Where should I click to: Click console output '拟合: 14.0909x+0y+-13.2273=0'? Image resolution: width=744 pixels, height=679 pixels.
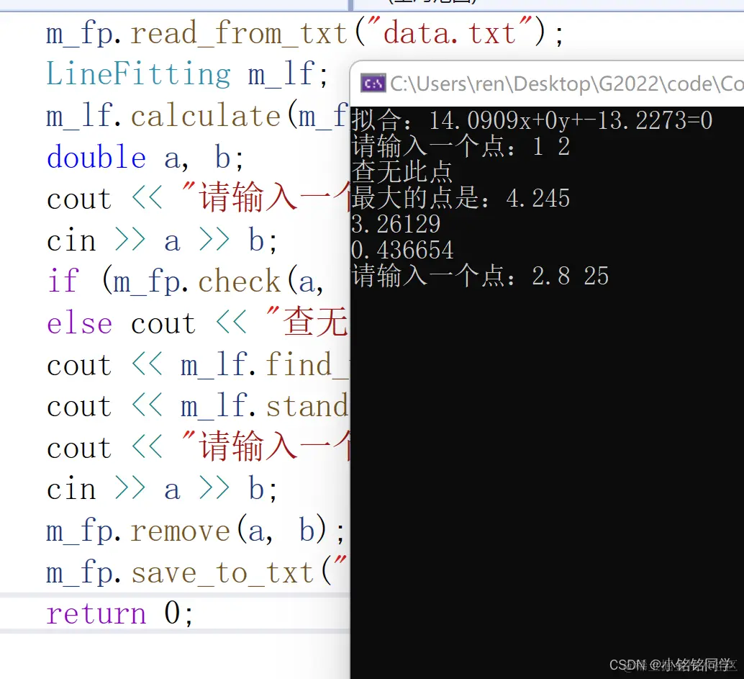[x=532, y=120]
